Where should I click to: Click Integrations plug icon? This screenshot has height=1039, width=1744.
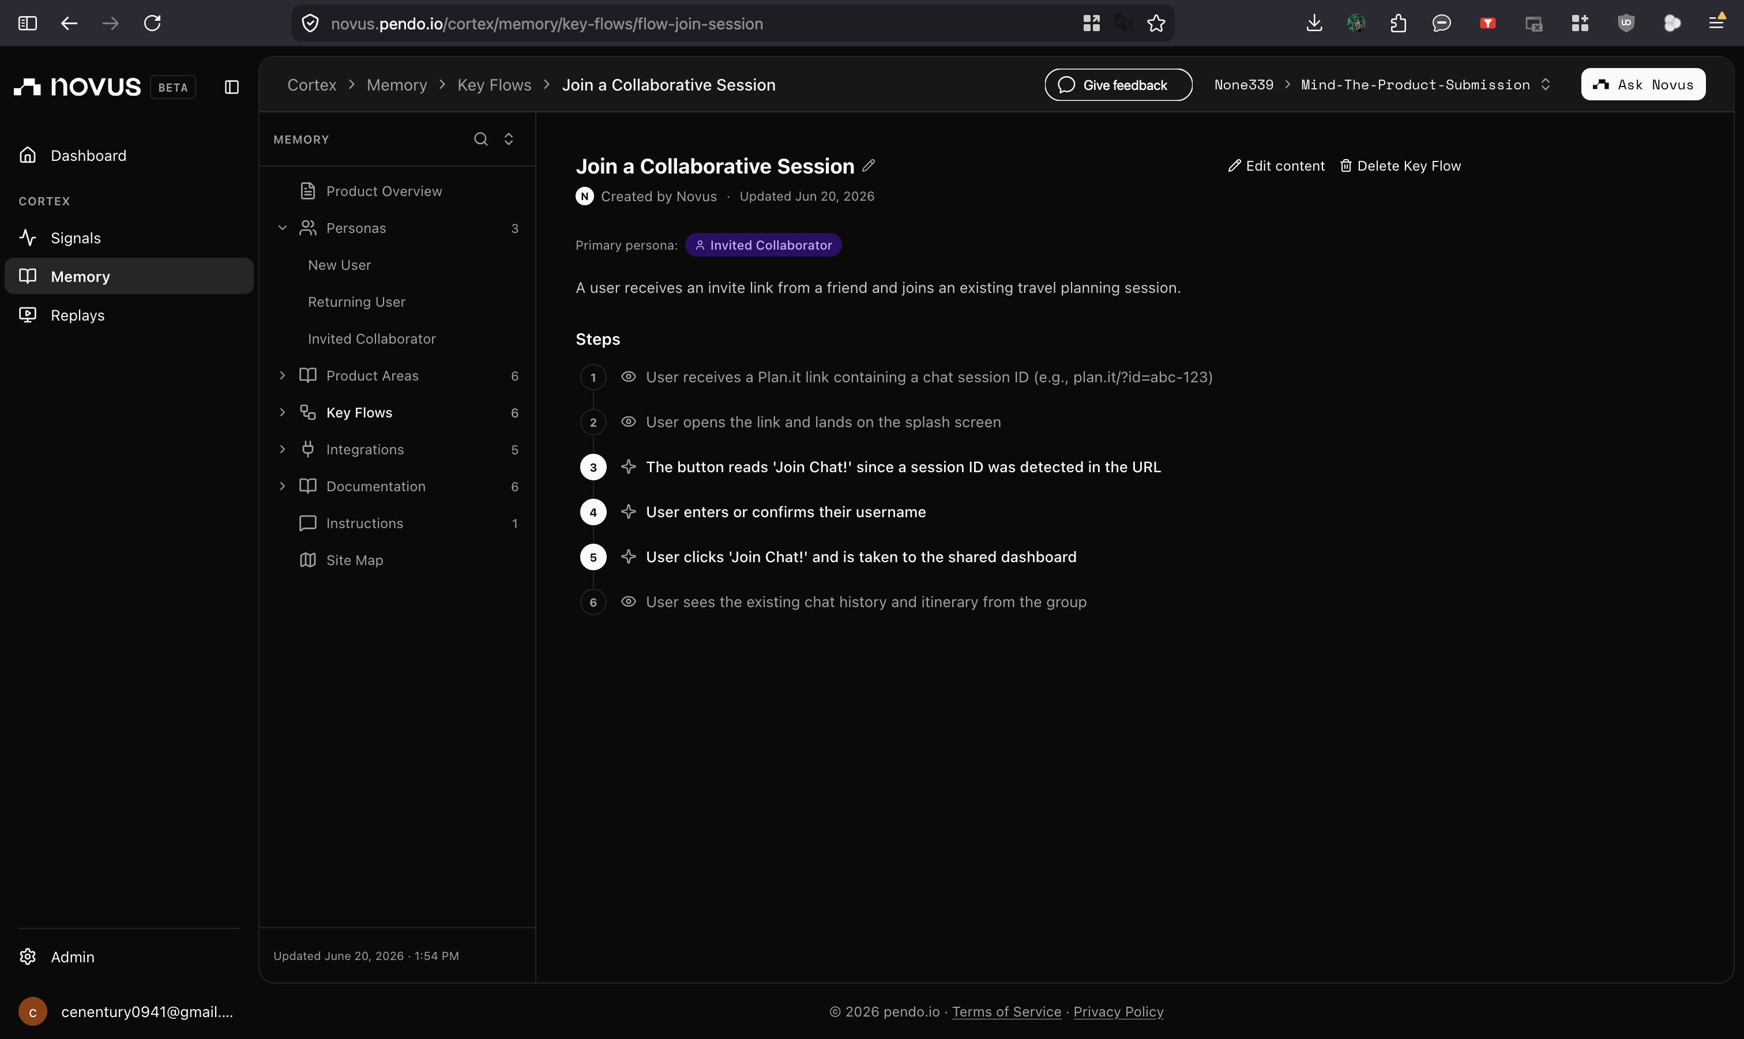point(307,450)
